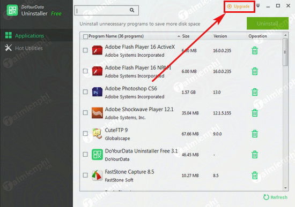Click the Photoshop CS6 program icon

pos(97,92)
